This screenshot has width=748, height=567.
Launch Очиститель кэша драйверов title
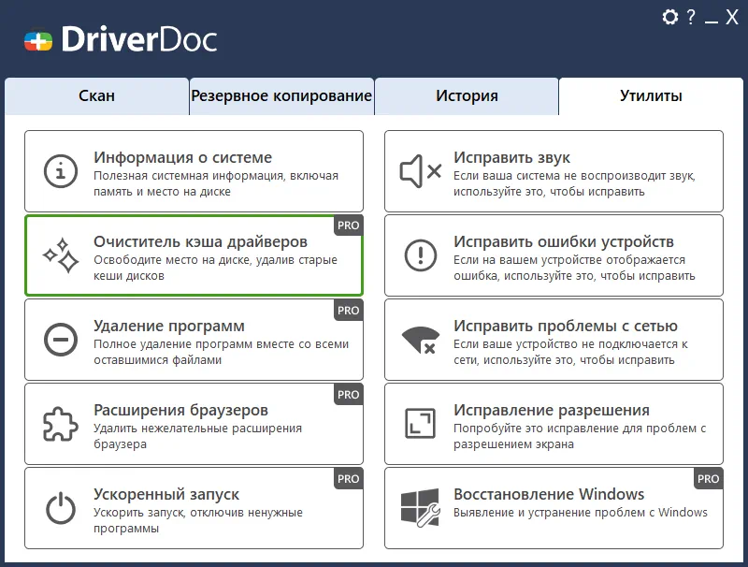[x=200, y=241]
